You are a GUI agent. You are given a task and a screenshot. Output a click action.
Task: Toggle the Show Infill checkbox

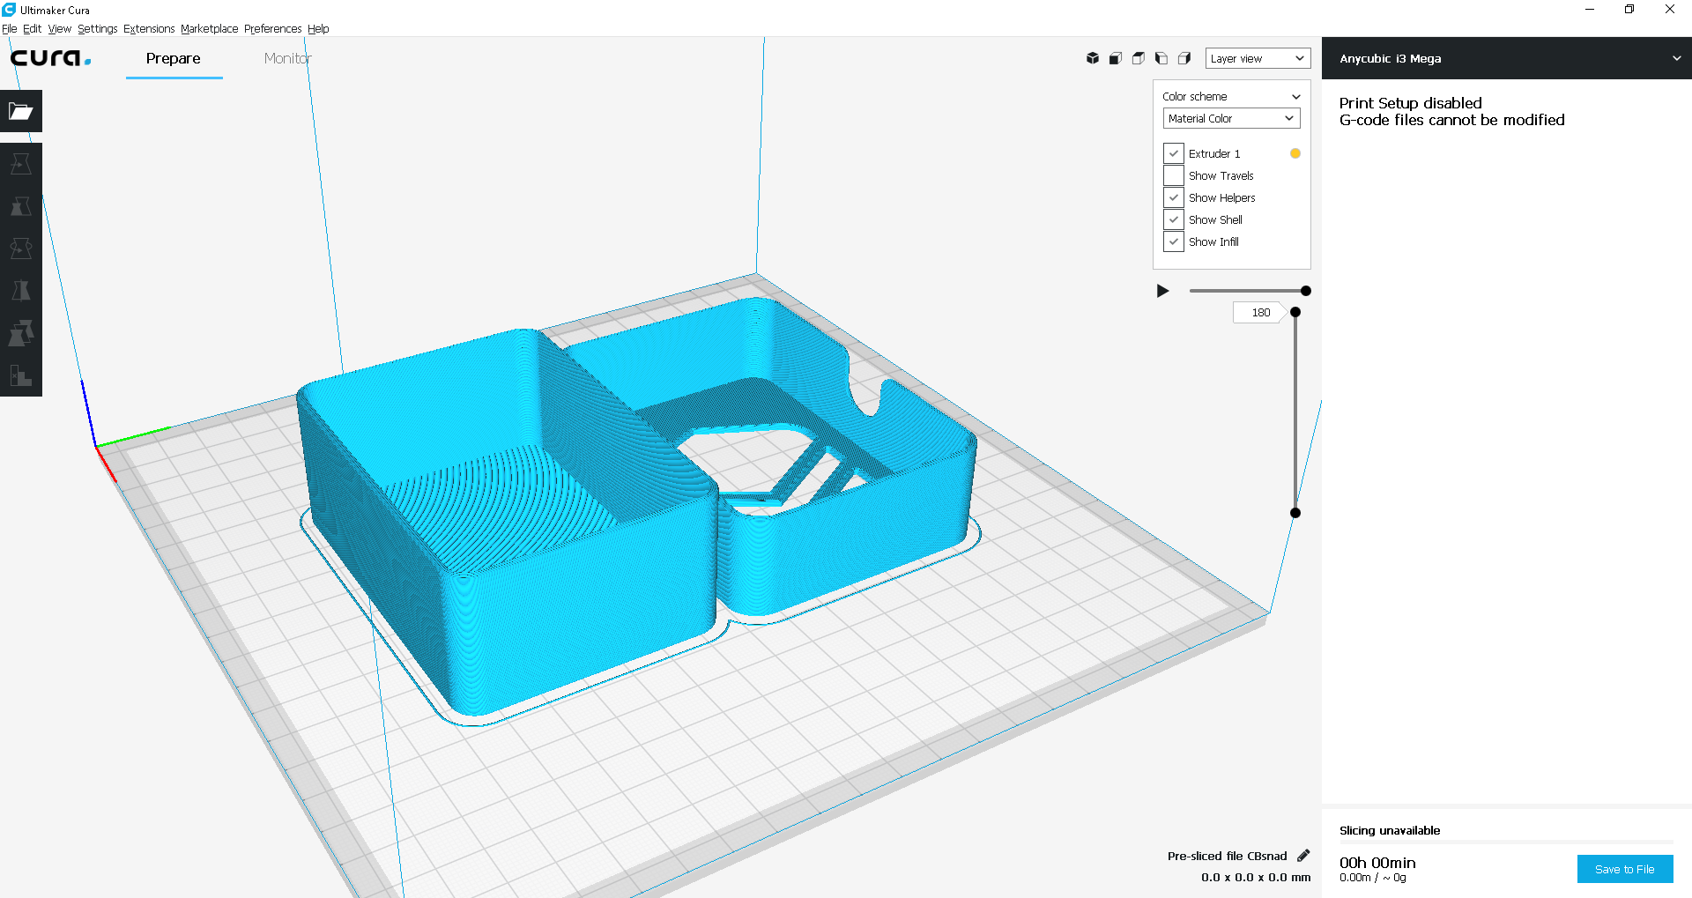click(x=1174, y=241)
